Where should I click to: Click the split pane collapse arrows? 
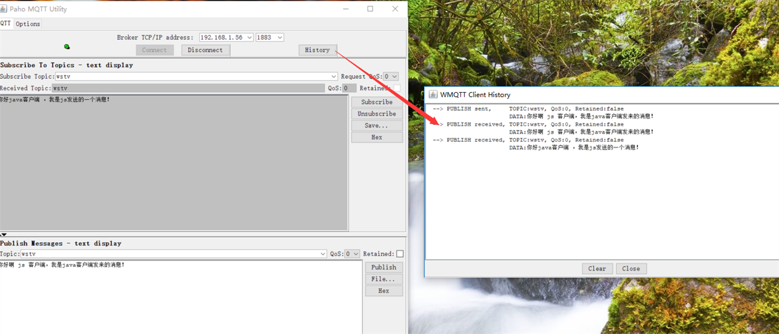(3, 234)
